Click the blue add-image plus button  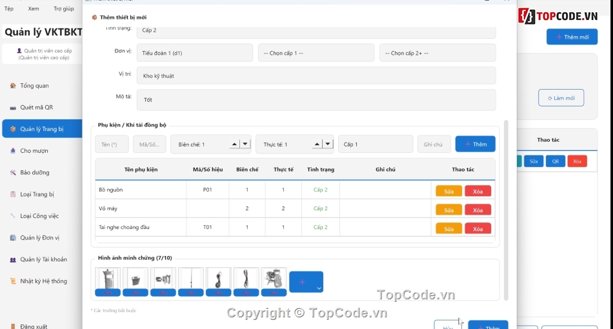click(x=302, y=282)
